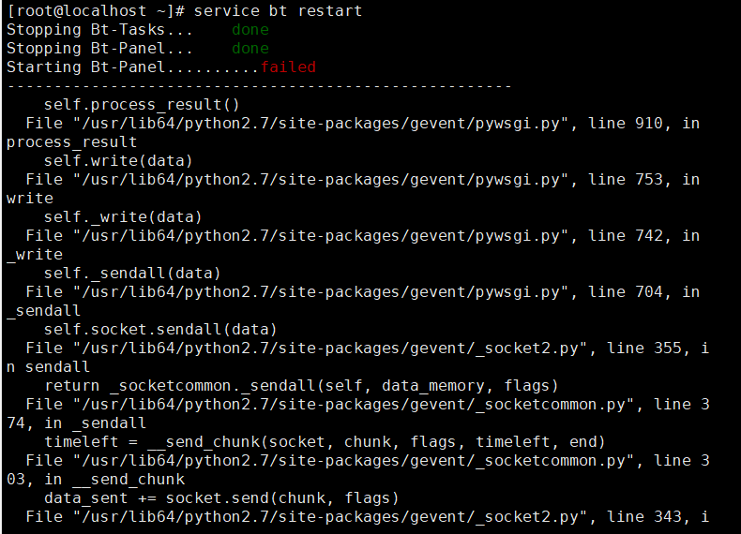Click the 'self._sendall(data)' code line
741x534 pixels.
tap(132, 273)
